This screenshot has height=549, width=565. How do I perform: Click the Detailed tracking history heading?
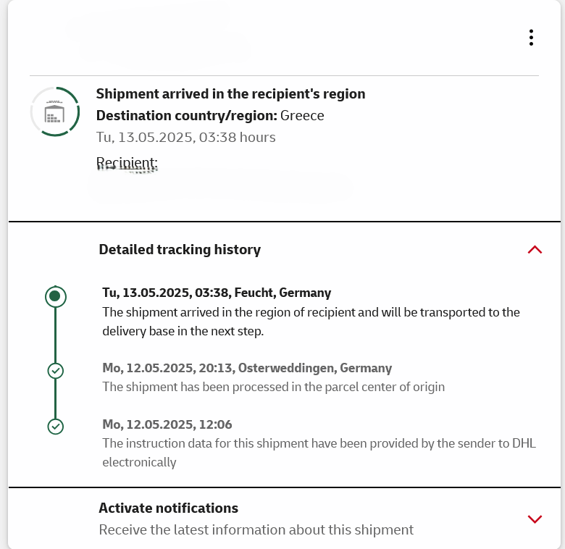(180, 250)
